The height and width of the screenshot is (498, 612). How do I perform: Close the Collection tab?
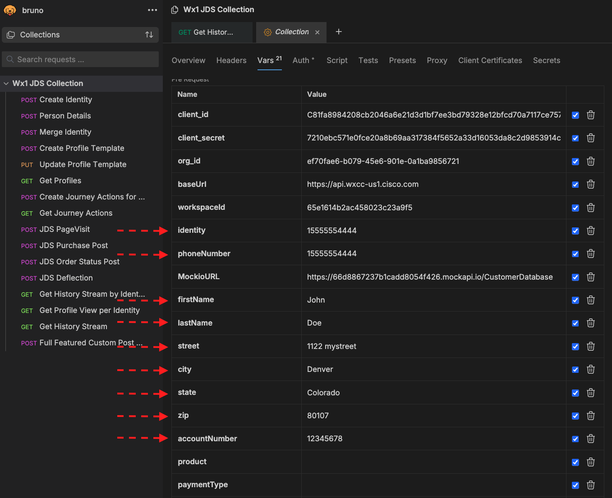318,32
